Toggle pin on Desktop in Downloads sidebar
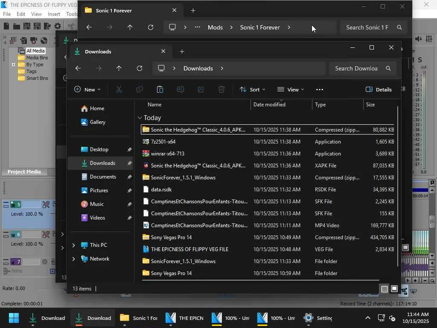 [x=129, y=149]
